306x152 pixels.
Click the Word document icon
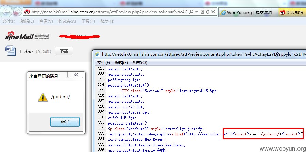(x=11, y=51)
